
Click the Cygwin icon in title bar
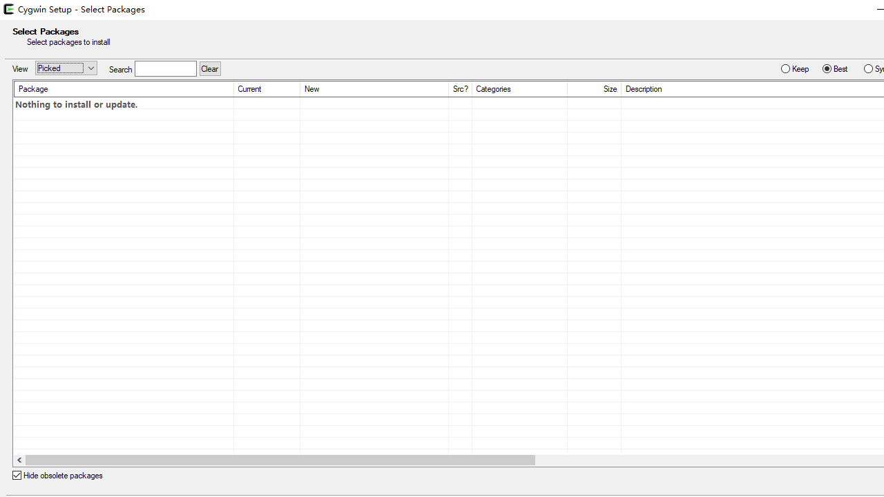pos(9,10)
